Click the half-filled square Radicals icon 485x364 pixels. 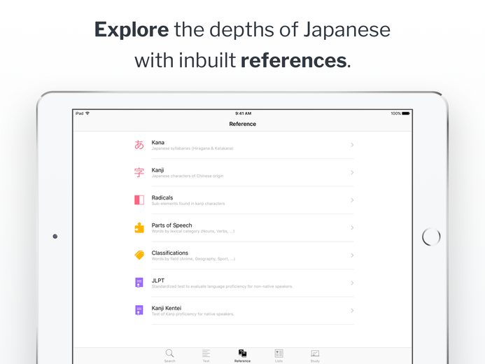(139, 199)
